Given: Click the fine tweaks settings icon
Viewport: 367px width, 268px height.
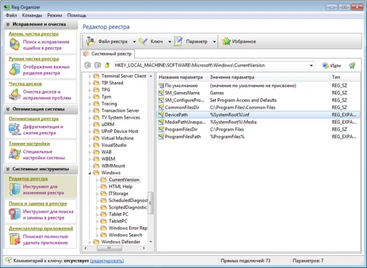Looking at the screenshot, I should (15, 154).
